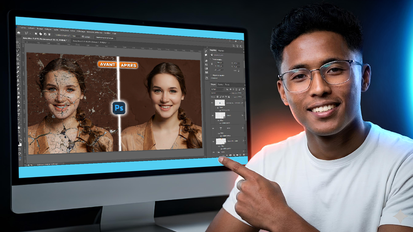Screen dimensions: 413x232
Task: Open the Modules externes menu
Action: pyautogui.click(x=95, y=33)
